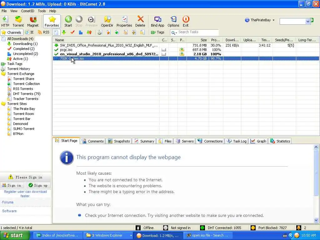Open the Help menu

52,11
